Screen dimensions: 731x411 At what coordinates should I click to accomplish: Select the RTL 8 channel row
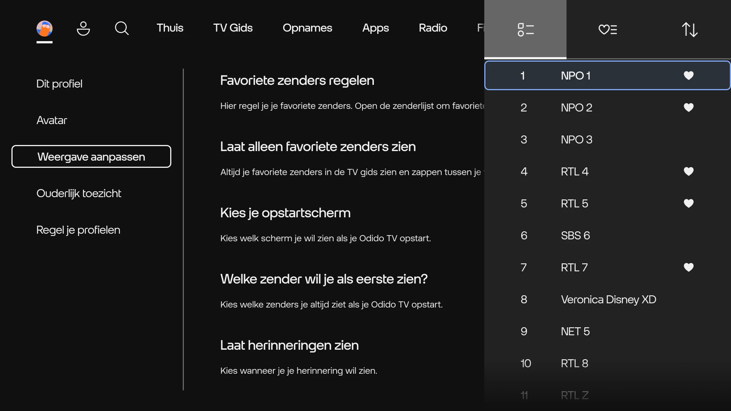pyautogui.click(x=608, y=363)
